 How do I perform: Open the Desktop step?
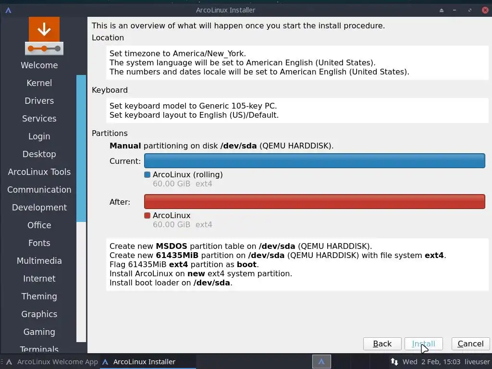click(39, 154)
